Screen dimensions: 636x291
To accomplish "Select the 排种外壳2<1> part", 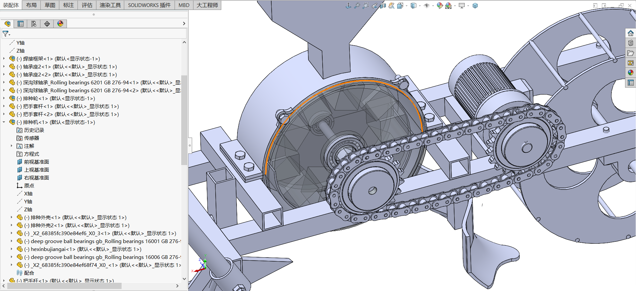I will click(x=73, y=225).
